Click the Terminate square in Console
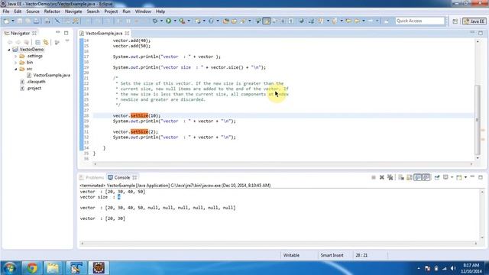The image size is (489, 275). tap(374, 177)
